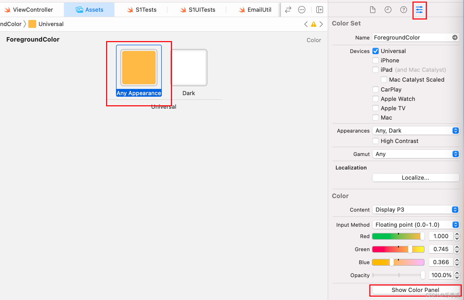Enable Mac Catalyst Scaled checkbox
The height and width of the screenshot is (300, 464).
384,80
